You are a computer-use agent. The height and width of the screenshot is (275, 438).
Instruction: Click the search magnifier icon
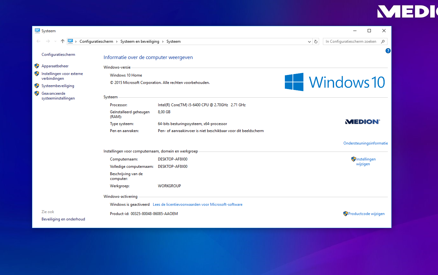tap(383, 41)
